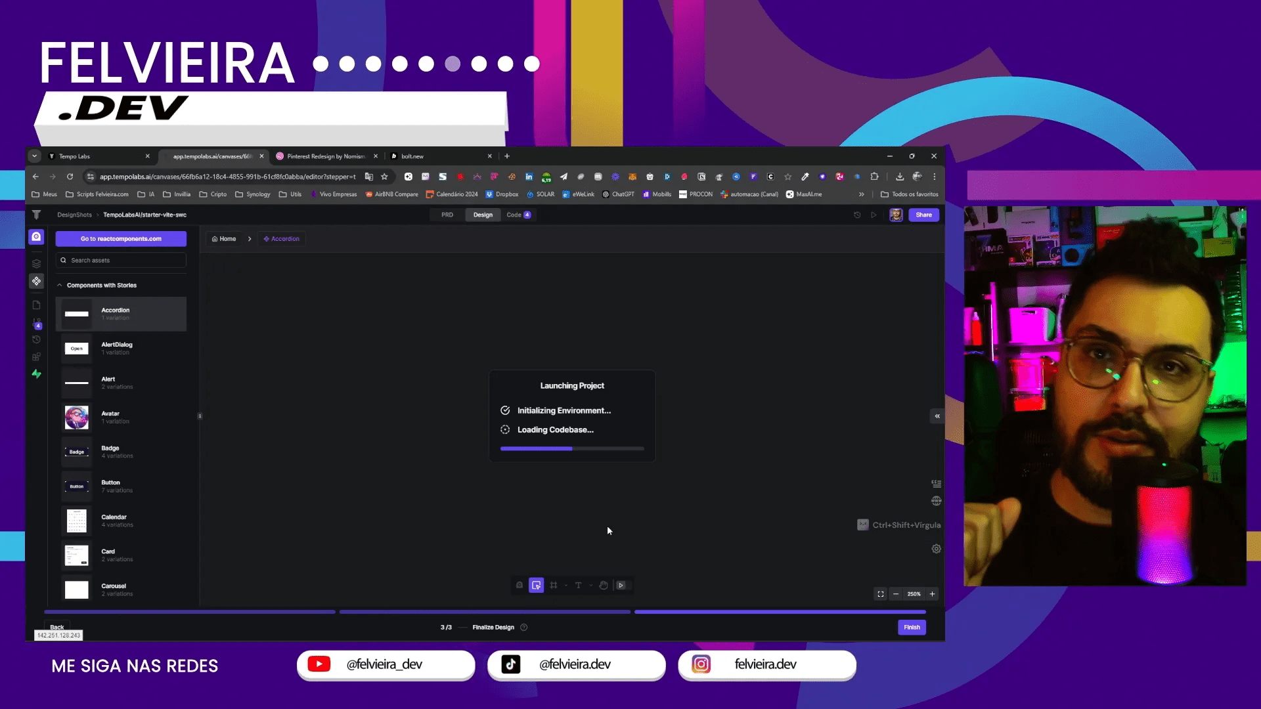Open the history icon in left sidebar

point(37,339)
